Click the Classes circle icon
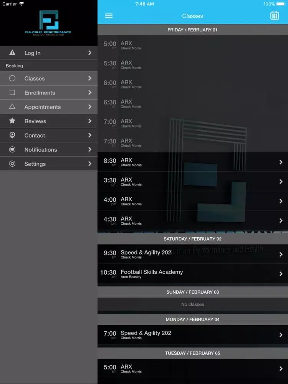 pos(12,78)
